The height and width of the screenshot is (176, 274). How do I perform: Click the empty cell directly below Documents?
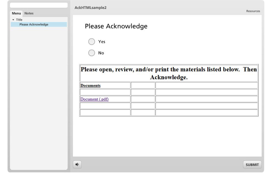click(105, 92)
